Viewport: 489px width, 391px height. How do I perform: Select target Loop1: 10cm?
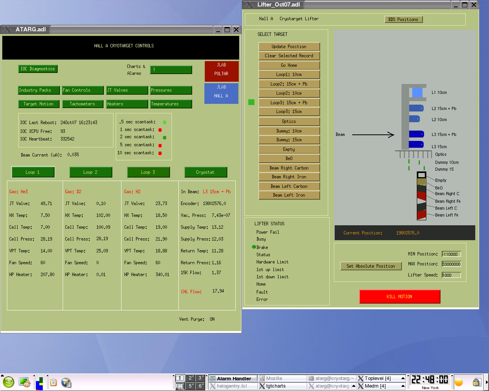289,74
